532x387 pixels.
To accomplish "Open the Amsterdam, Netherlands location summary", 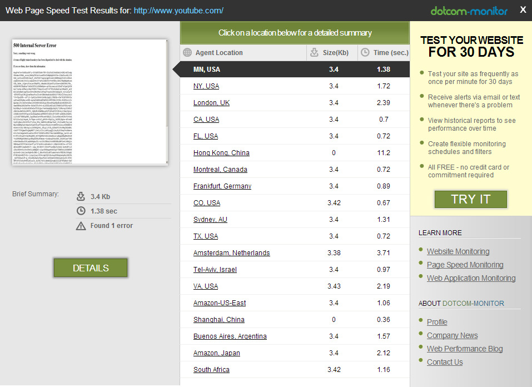I will coord(231,252).
